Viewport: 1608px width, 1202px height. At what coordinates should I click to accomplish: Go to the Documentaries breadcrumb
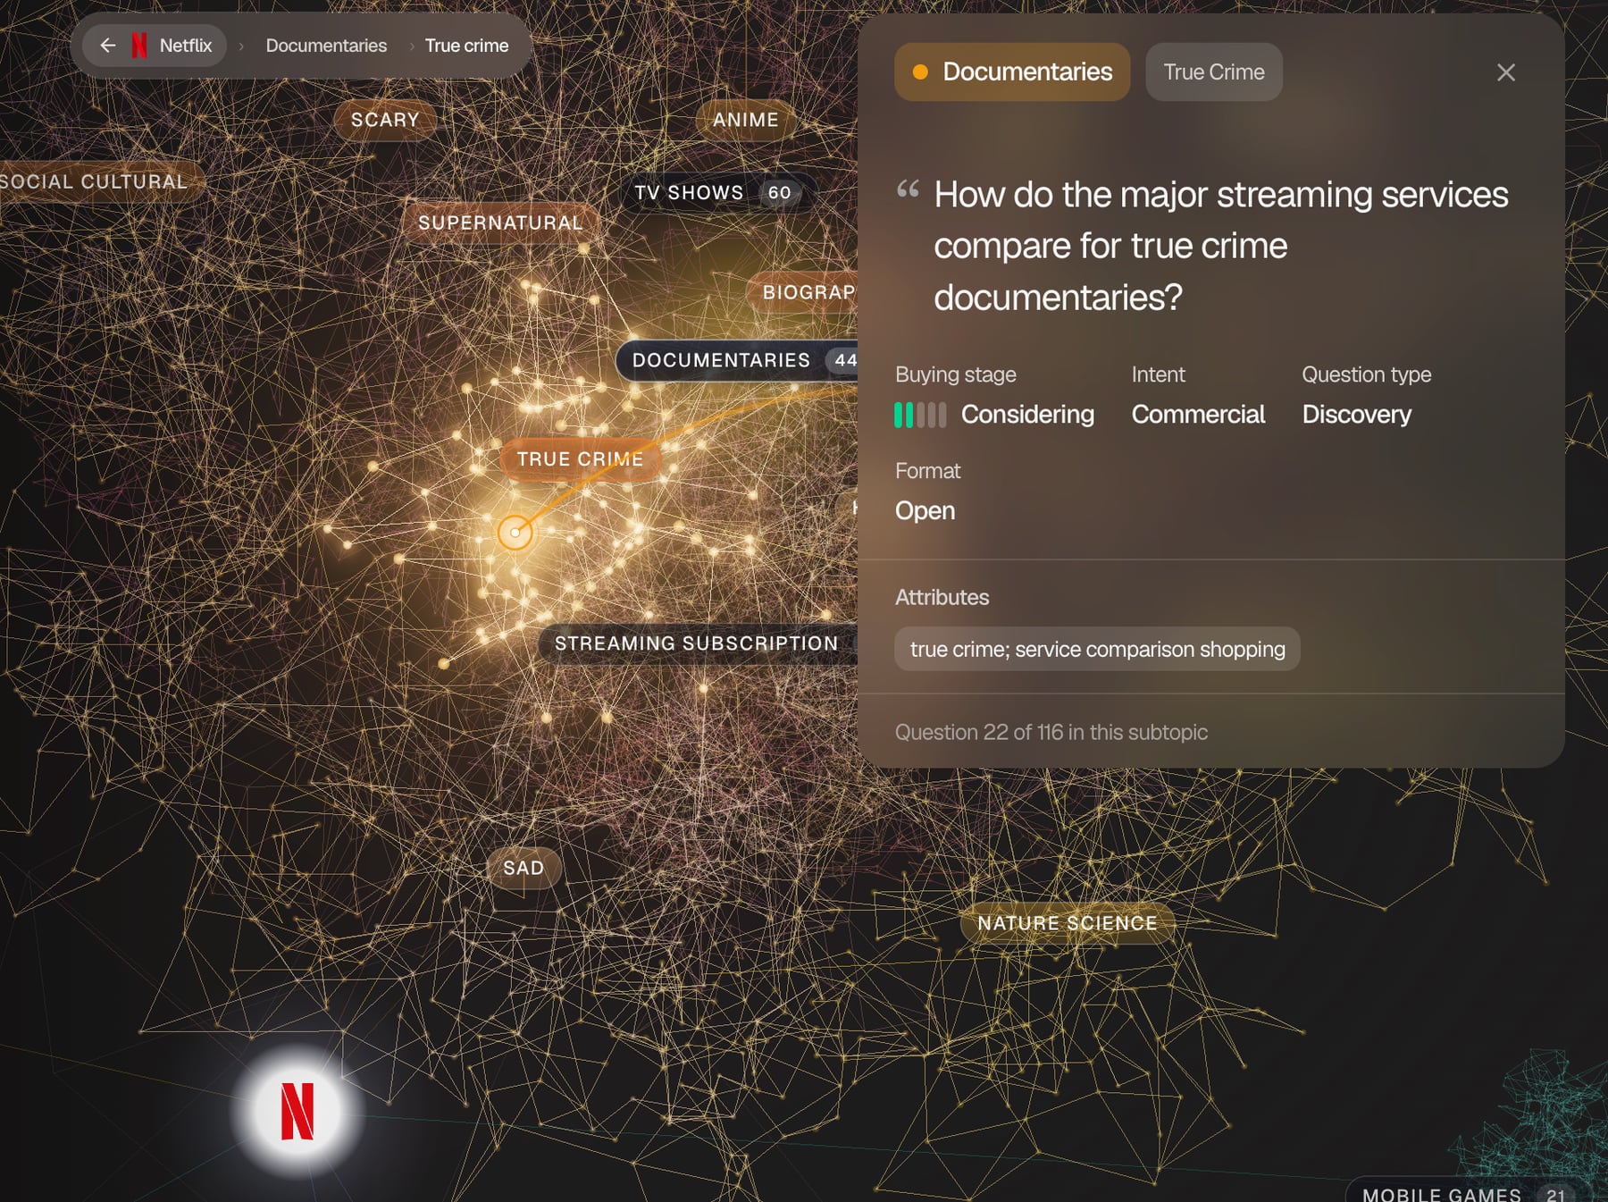click(326, 46)
